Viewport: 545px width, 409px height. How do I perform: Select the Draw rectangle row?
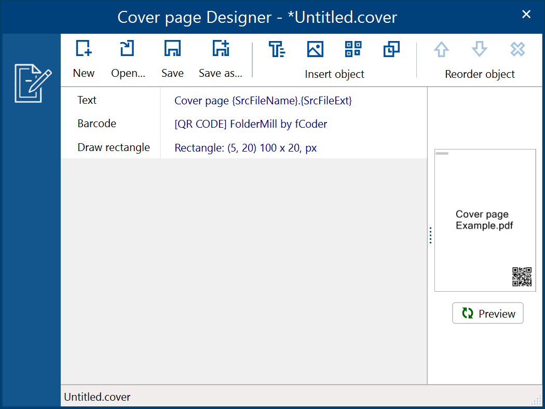(x=114, y=147)
